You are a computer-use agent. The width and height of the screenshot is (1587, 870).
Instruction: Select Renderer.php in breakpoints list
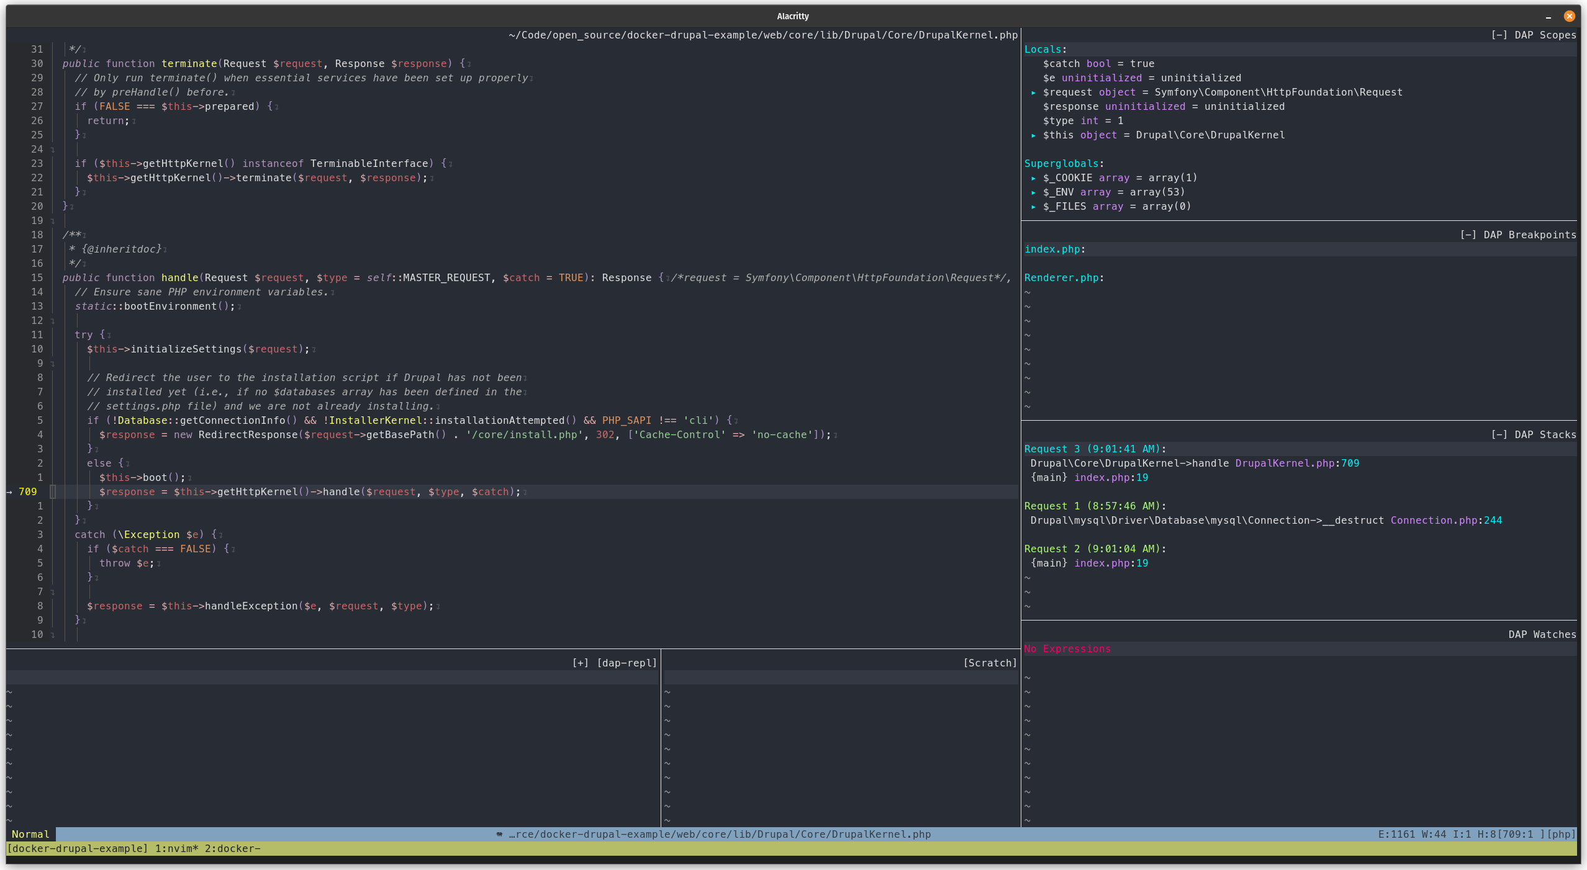[1061, 278]
